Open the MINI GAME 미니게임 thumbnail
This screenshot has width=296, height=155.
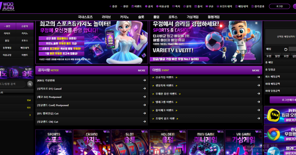click(x=205, y=142)
